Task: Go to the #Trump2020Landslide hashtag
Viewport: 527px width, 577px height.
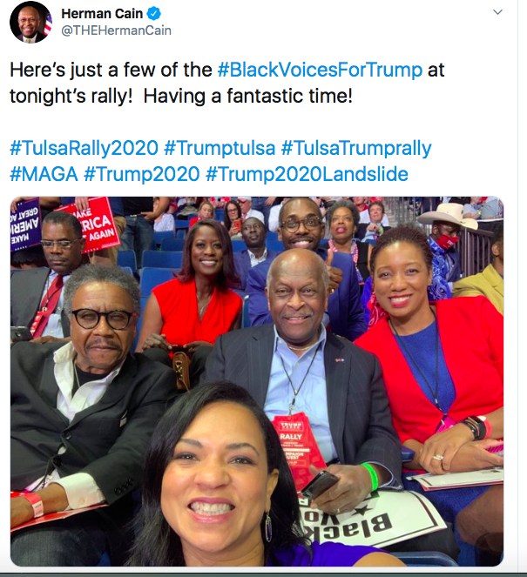Action: [307, 174]
